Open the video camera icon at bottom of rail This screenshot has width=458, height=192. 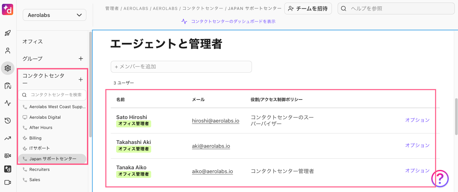pyautogui.click(x=8, y=182)
